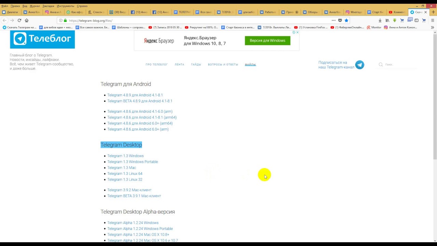Switch to the 'Как офор' tab
The width and height of the screenshot is (437, 246).
tap(75, 12)
